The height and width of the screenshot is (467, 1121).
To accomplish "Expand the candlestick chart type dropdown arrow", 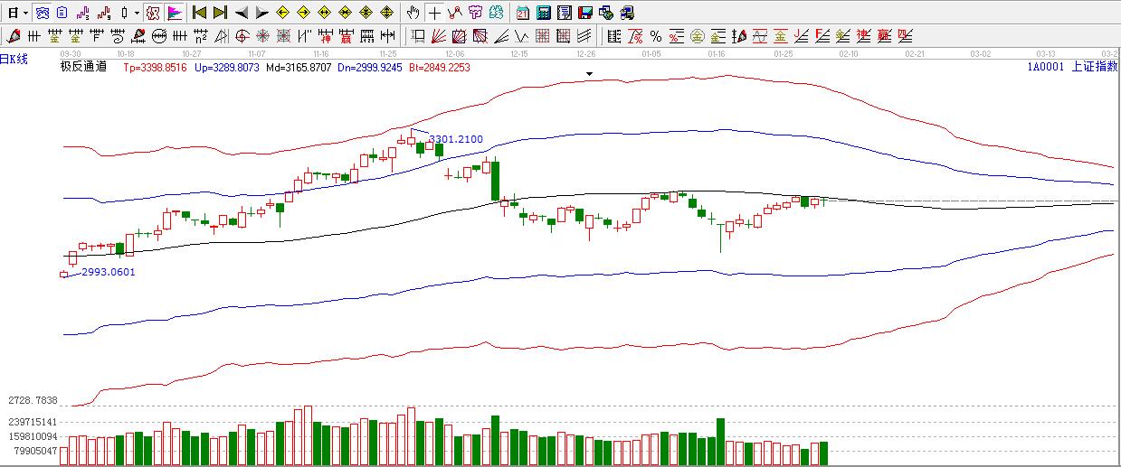I will [x=137, y=13].
